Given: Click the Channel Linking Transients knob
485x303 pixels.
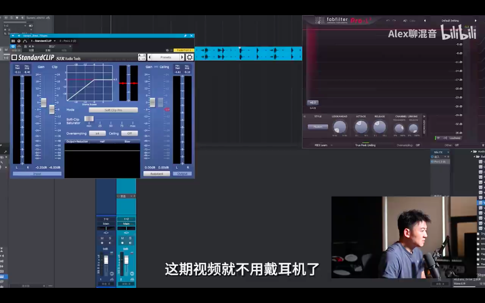Looking at the screenshot, I should pos(399,128).
